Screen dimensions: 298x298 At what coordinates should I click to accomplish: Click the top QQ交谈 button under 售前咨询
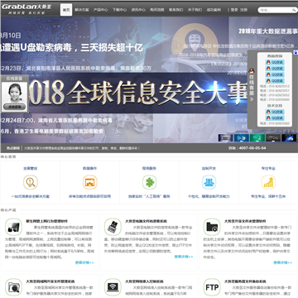[x=275, y=62]
